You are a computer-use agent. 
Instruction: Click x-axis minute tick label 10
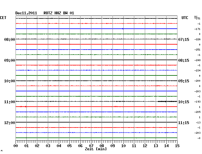123,146
